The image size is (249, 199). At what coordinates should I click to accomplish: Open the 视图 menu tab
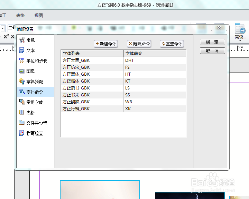coord(39,16)
